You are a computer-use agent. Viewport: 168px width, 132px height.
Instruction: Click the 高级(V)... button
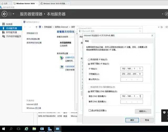(x=143, y=111)
